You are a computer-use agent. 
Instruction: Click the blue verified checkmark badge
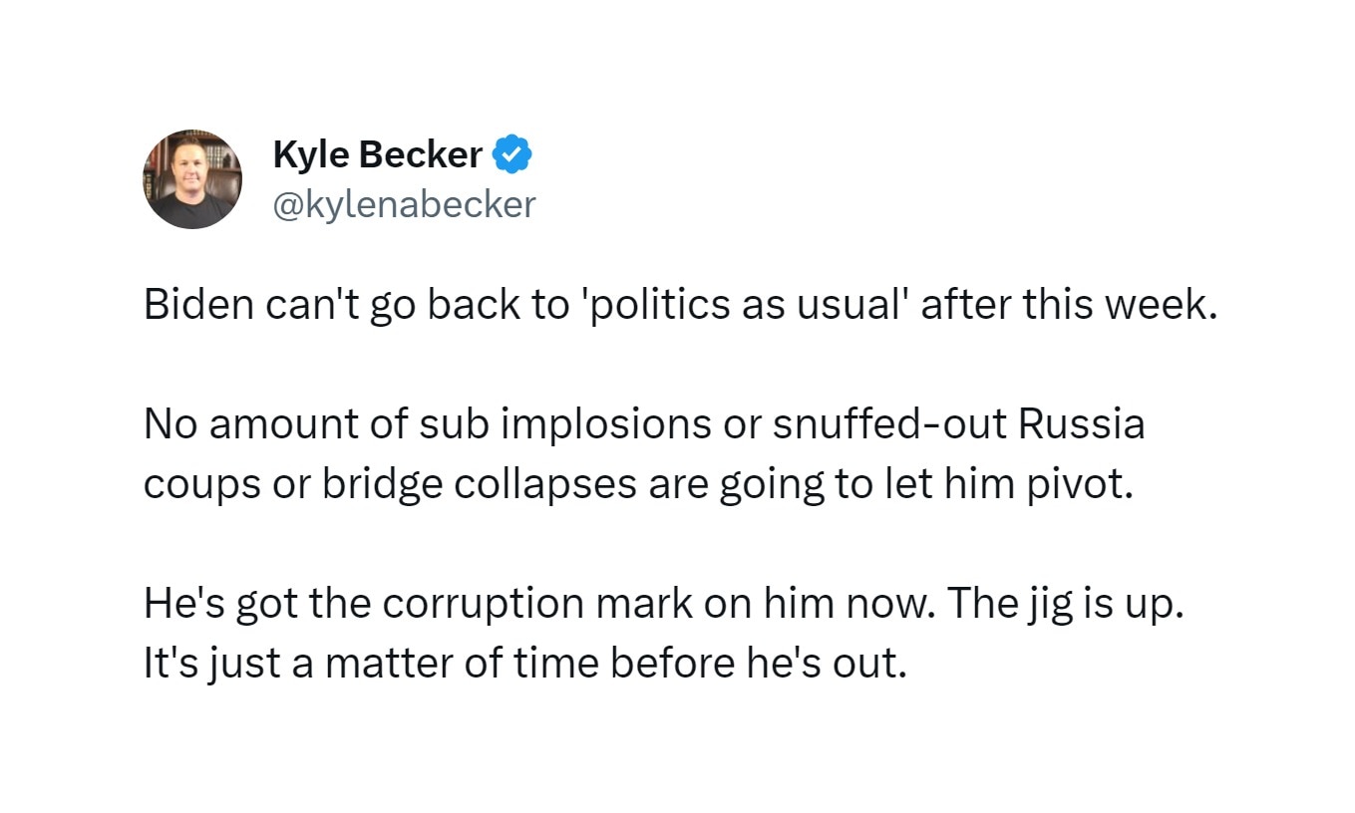click(x=513, y=154)
